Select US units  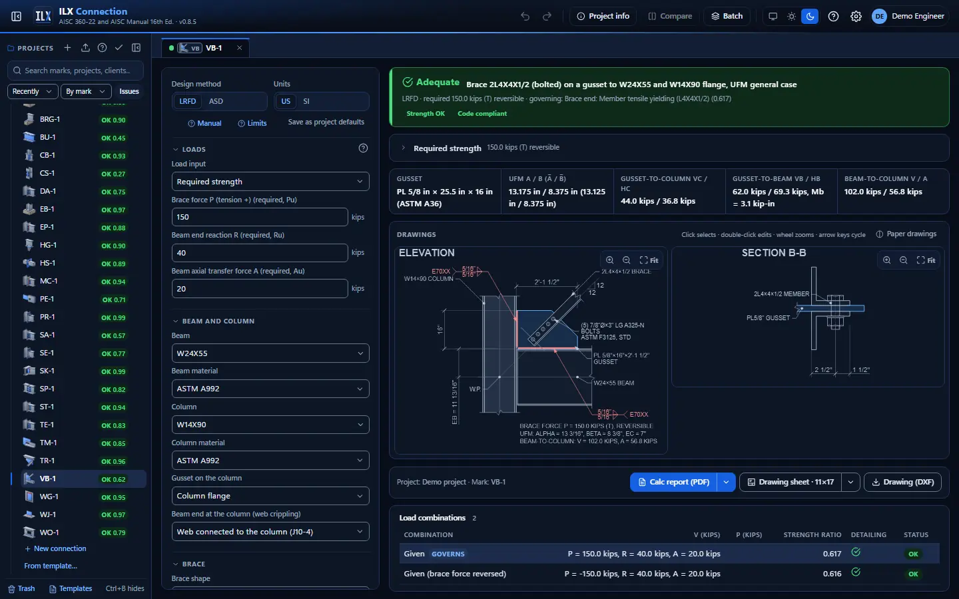tap(286, 101)
